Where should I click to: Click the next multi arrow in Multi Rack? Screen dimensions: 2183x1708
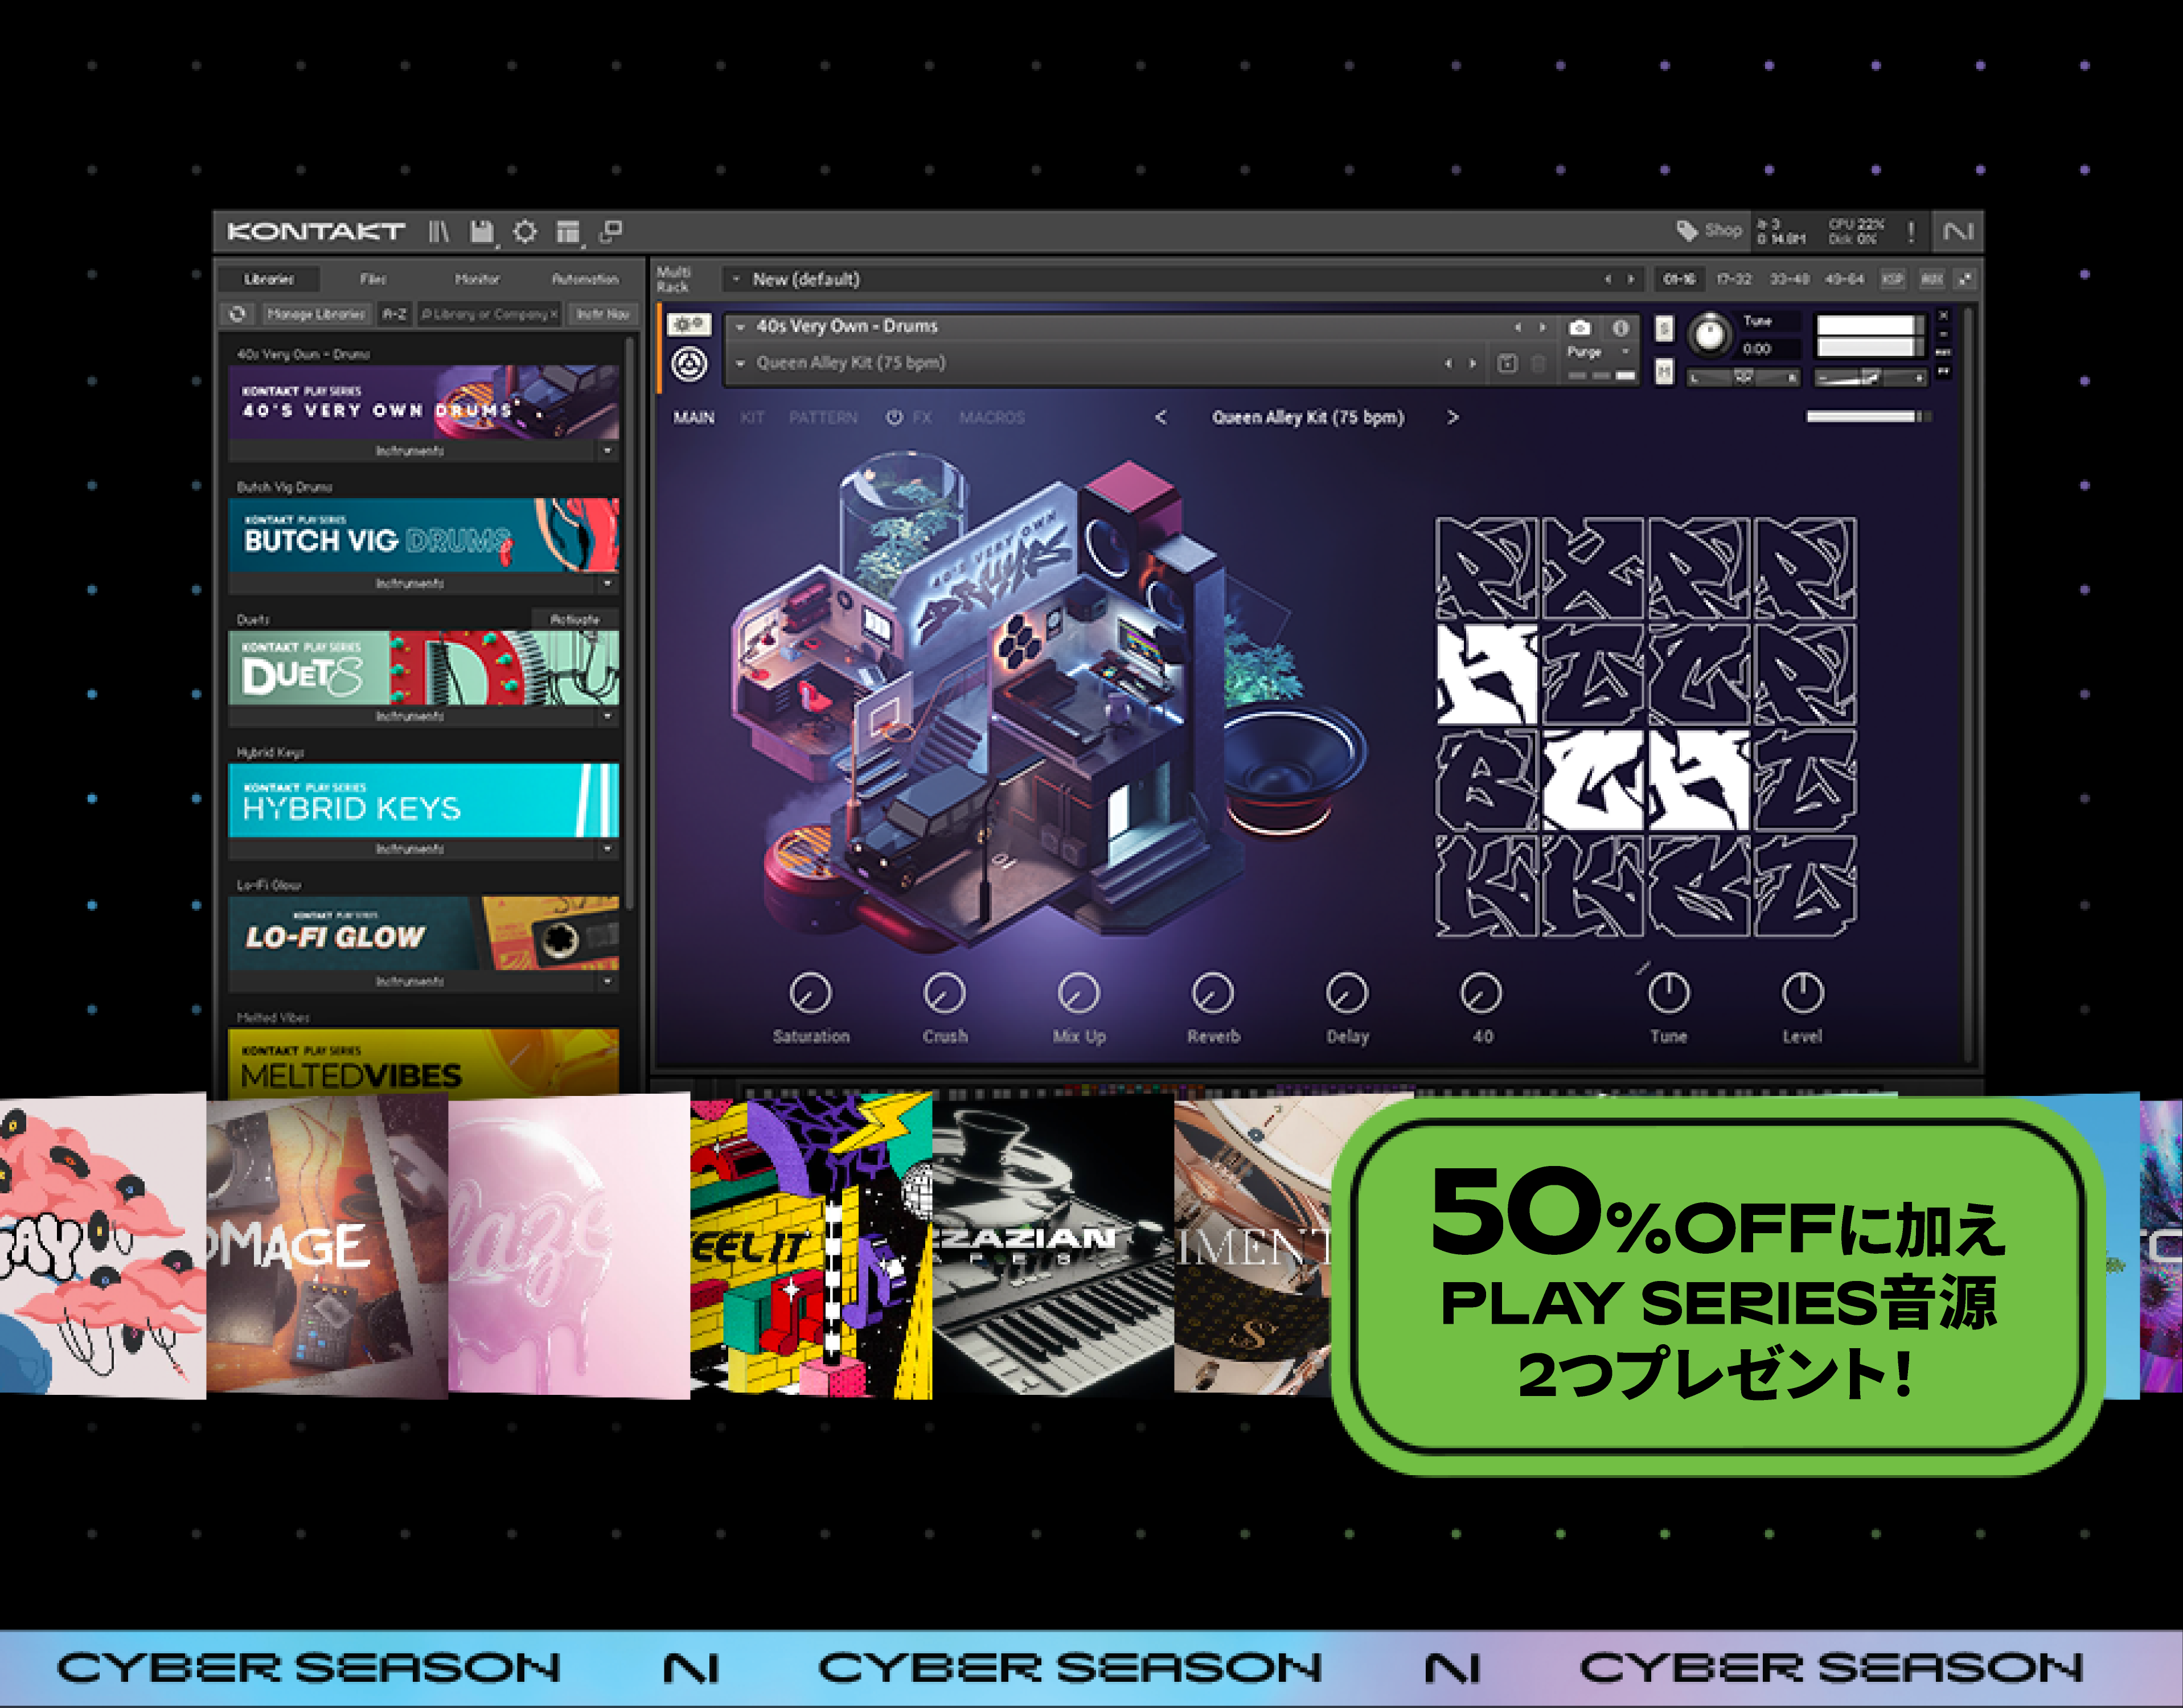click(1630, 279)
